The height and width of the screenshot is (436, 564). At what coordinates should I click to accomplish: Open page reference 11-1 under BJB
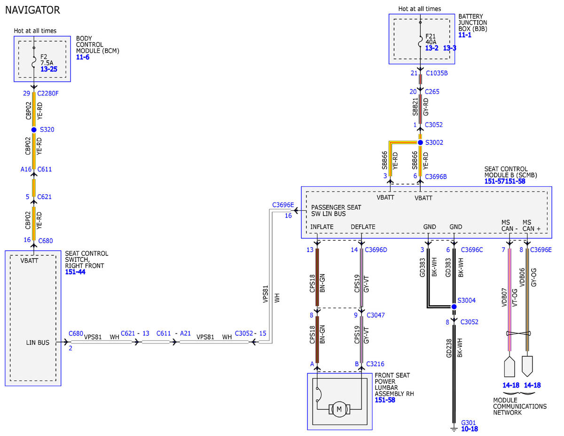(x=465, y=35)
